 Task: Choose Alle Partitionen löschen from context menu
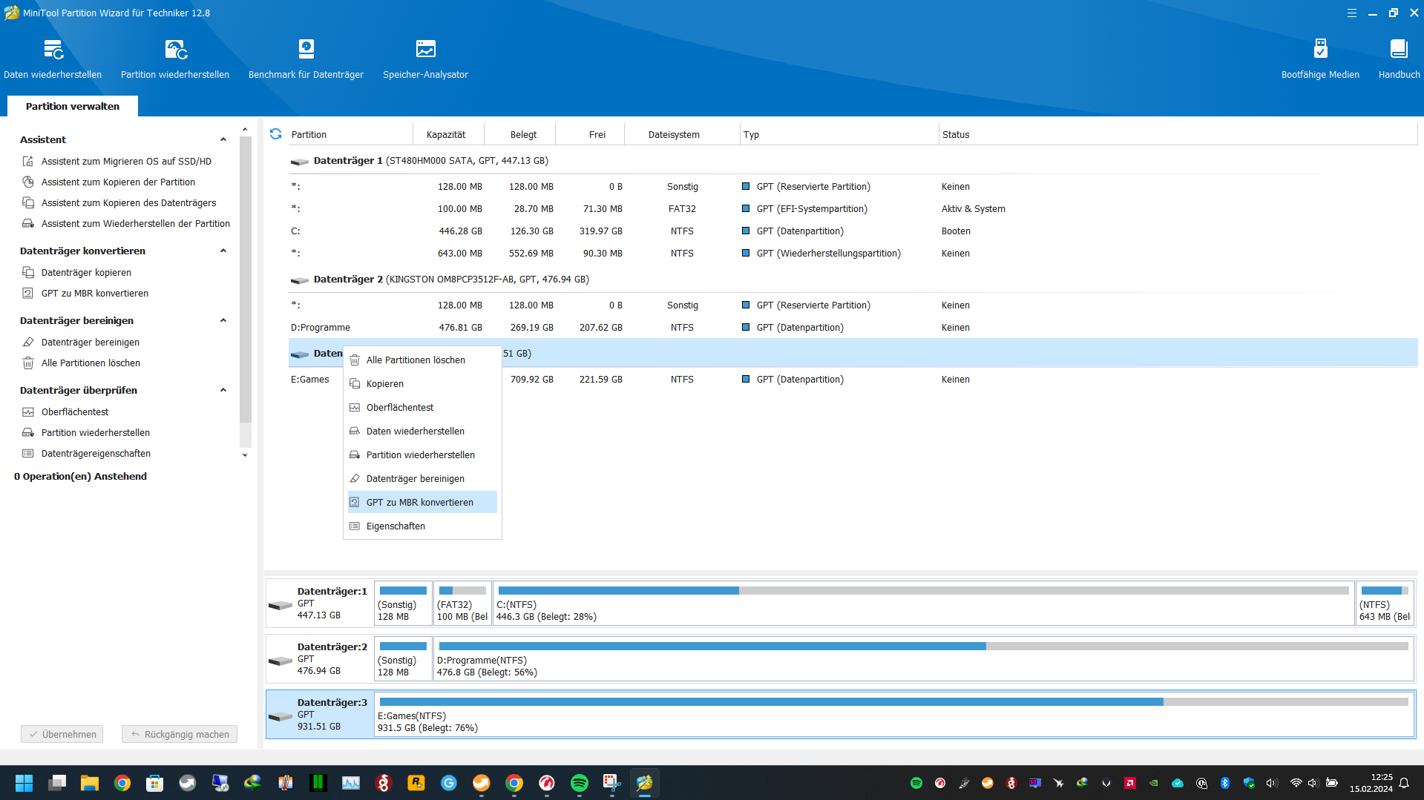pyautogui.click(x=422, y=360)
